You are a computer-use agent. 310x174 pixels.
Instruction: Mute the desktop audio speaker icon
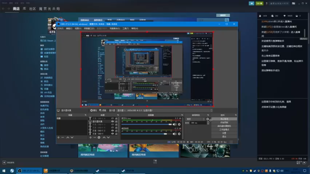click(174, 134)
